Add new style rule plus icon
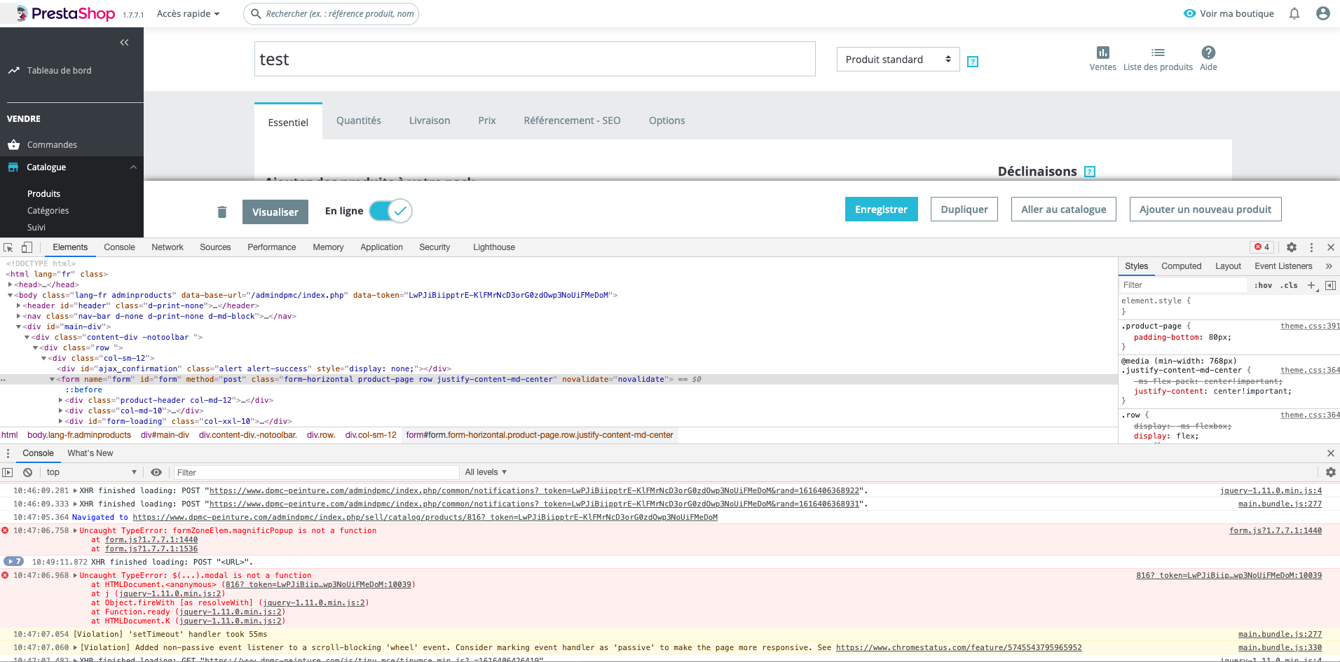 pos(1312,285)
